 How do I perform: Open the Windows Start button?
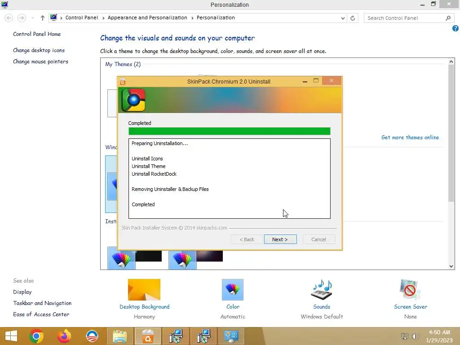[11, 336]
